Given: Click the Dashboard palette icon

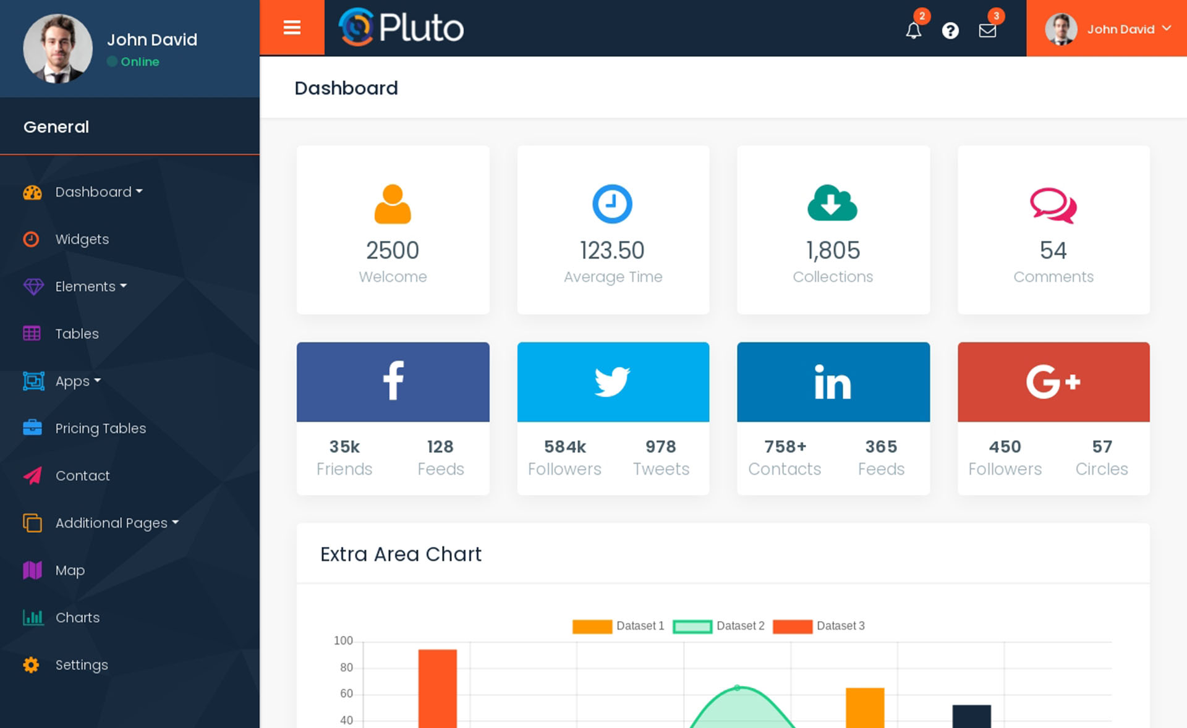Looking at the screenshot, I should coord(32,192).
